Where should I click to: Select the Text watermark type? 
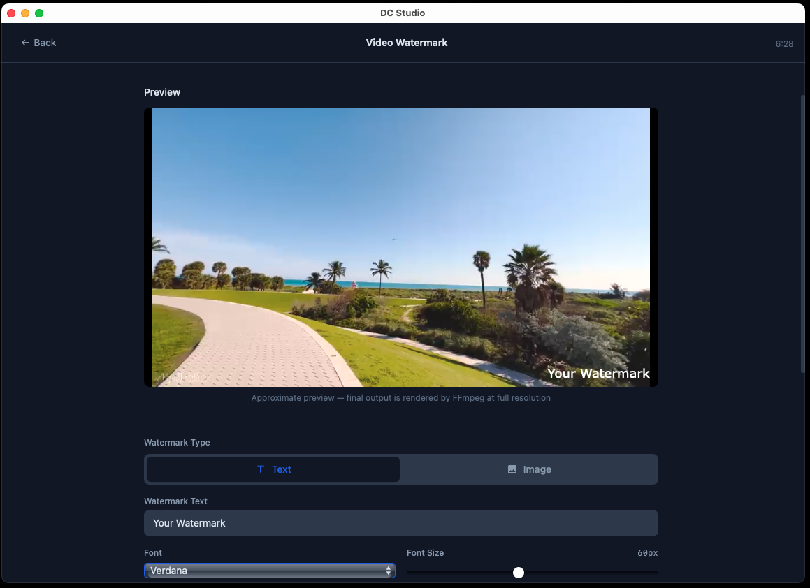(273, 469)
